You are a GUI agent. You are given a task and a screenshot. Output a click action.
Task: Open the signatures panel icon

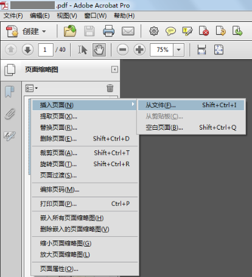point(10,136)
